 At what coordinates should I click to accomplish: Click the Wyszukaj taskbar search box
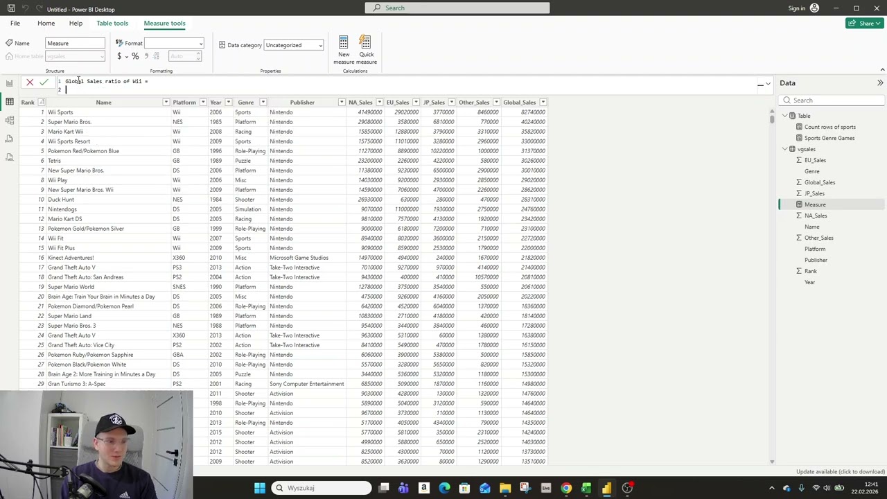pyautogui.click(x=321, y=488)
